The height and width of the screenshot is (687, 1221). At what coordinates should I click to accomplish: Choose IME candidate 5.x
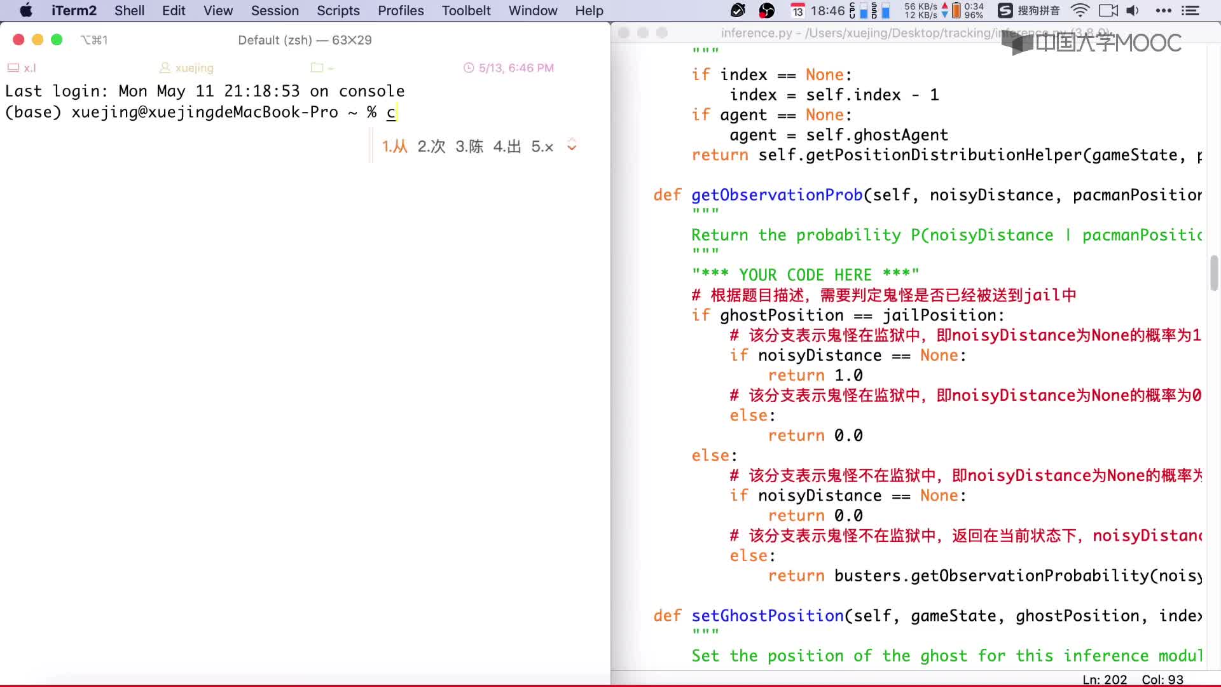pyautogui.click(x=542, y=146)
